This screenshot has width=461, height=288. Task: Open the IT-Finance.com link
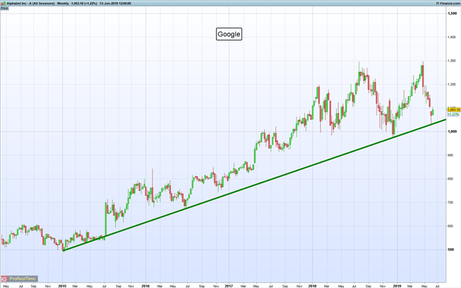(448, 3)
